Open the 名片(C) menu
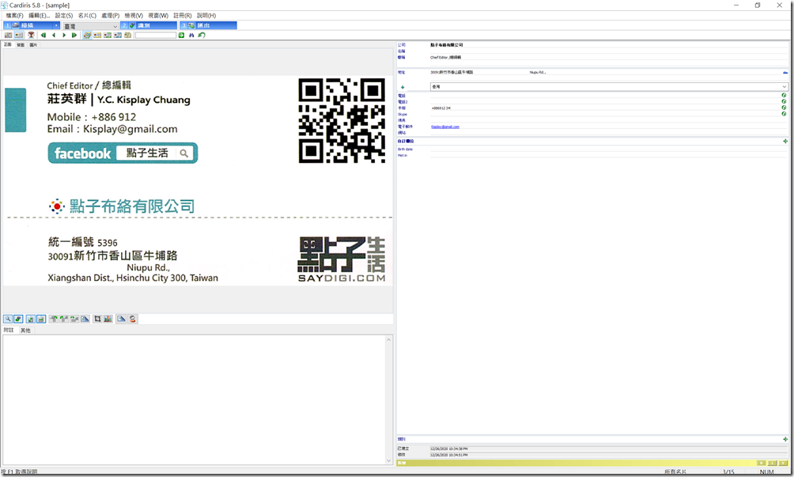The width and height of the screenshot is (794, 477). pos(87,15)
